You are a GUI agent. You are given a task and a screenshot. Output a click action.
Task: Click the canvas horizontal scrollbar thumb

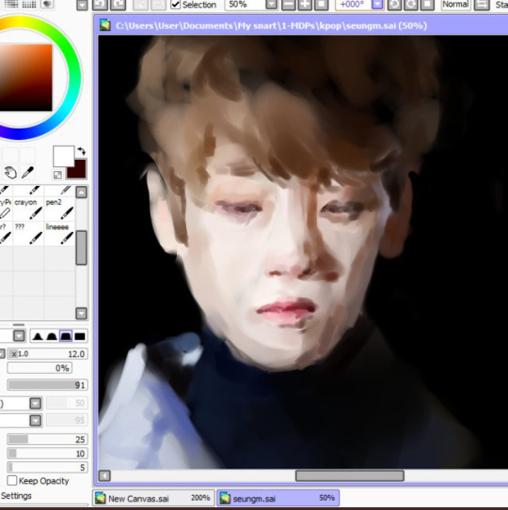click(350, 476)
